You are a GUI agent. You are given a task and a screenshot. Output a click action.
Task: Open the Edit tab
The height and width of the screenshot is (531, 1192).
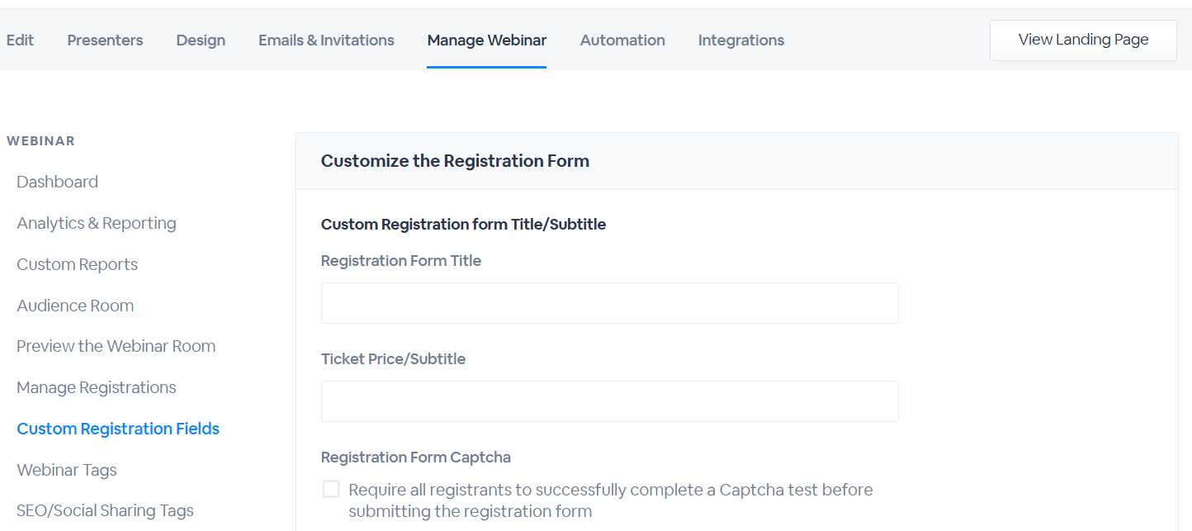pos(20,40)
